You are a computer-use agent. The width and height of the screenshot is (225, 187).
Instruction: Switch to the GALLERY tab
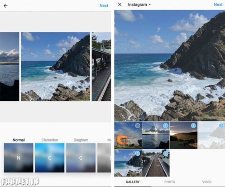coord(133,182)
